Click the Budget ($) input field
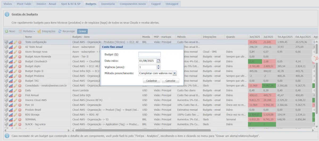The height and width of the screenshot is (141, 319). 149,54
